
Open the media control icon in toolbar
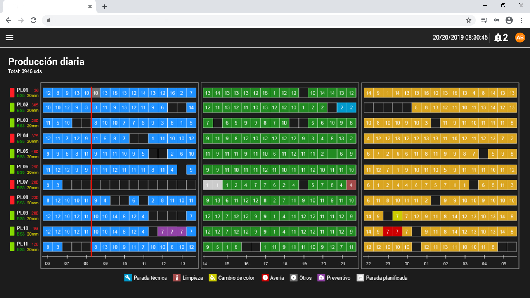click(484, 20)
